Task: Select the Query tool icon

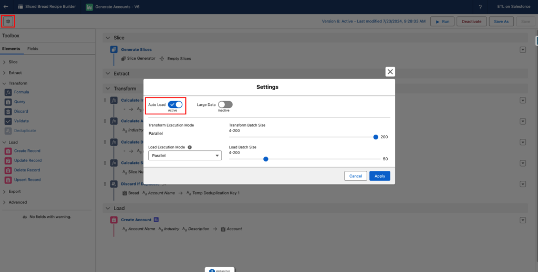Action: [9, 102]
